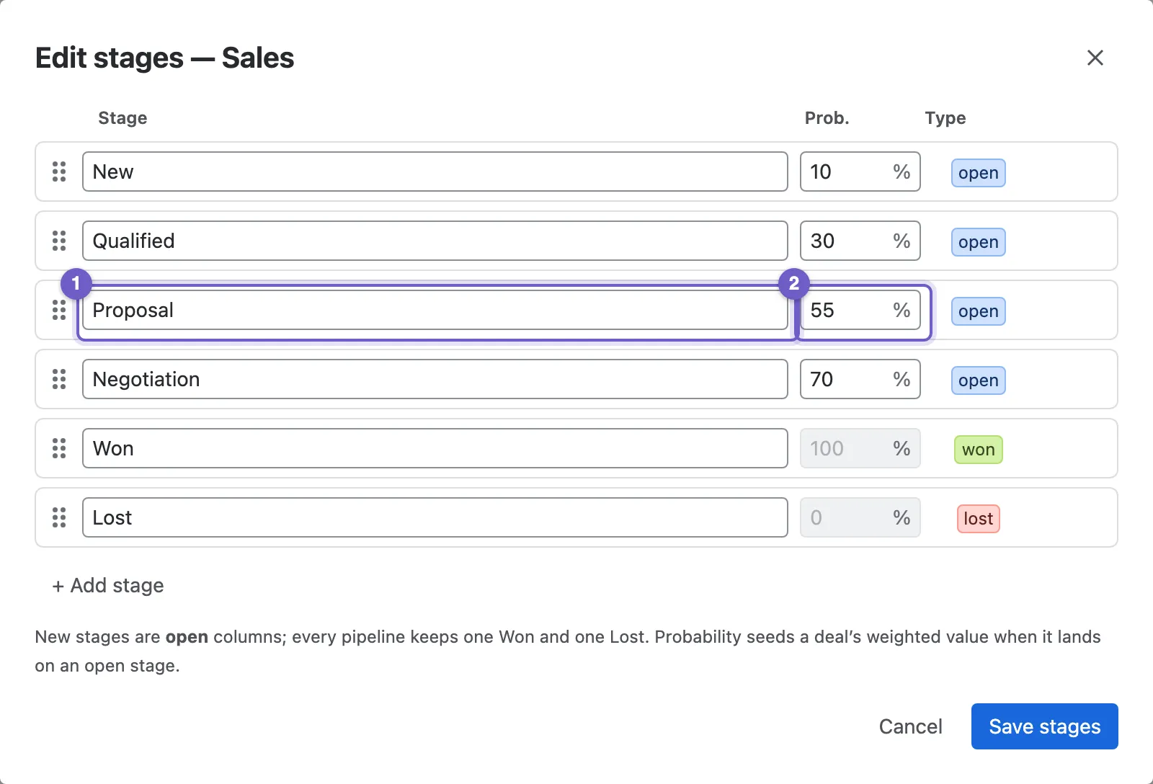Grab the drag handle for the New stage

click(59, 171)
